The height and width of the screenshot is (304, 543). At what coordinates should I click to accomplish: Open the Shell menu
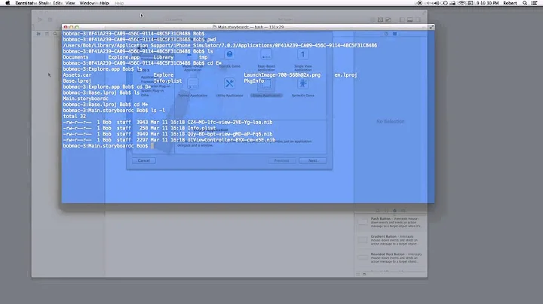pos(44,3)
